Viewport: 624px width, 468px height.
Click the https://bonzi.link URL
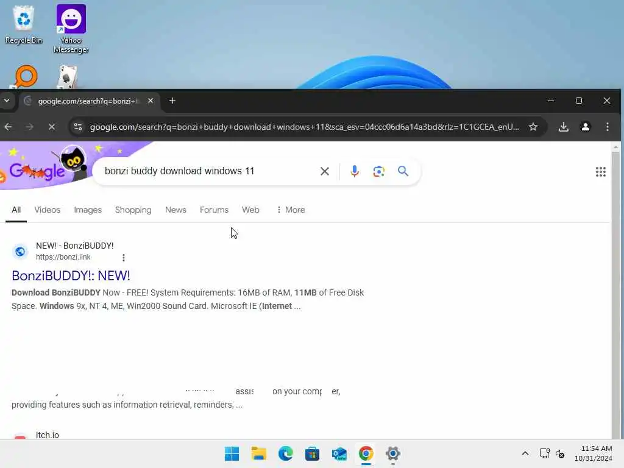[x=63, y=257]
